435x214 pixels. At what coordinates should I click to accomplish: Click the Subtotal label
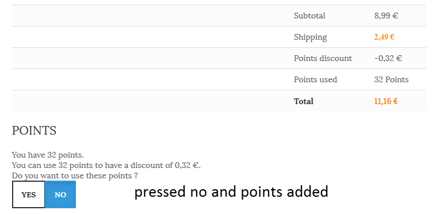[310, 16]
